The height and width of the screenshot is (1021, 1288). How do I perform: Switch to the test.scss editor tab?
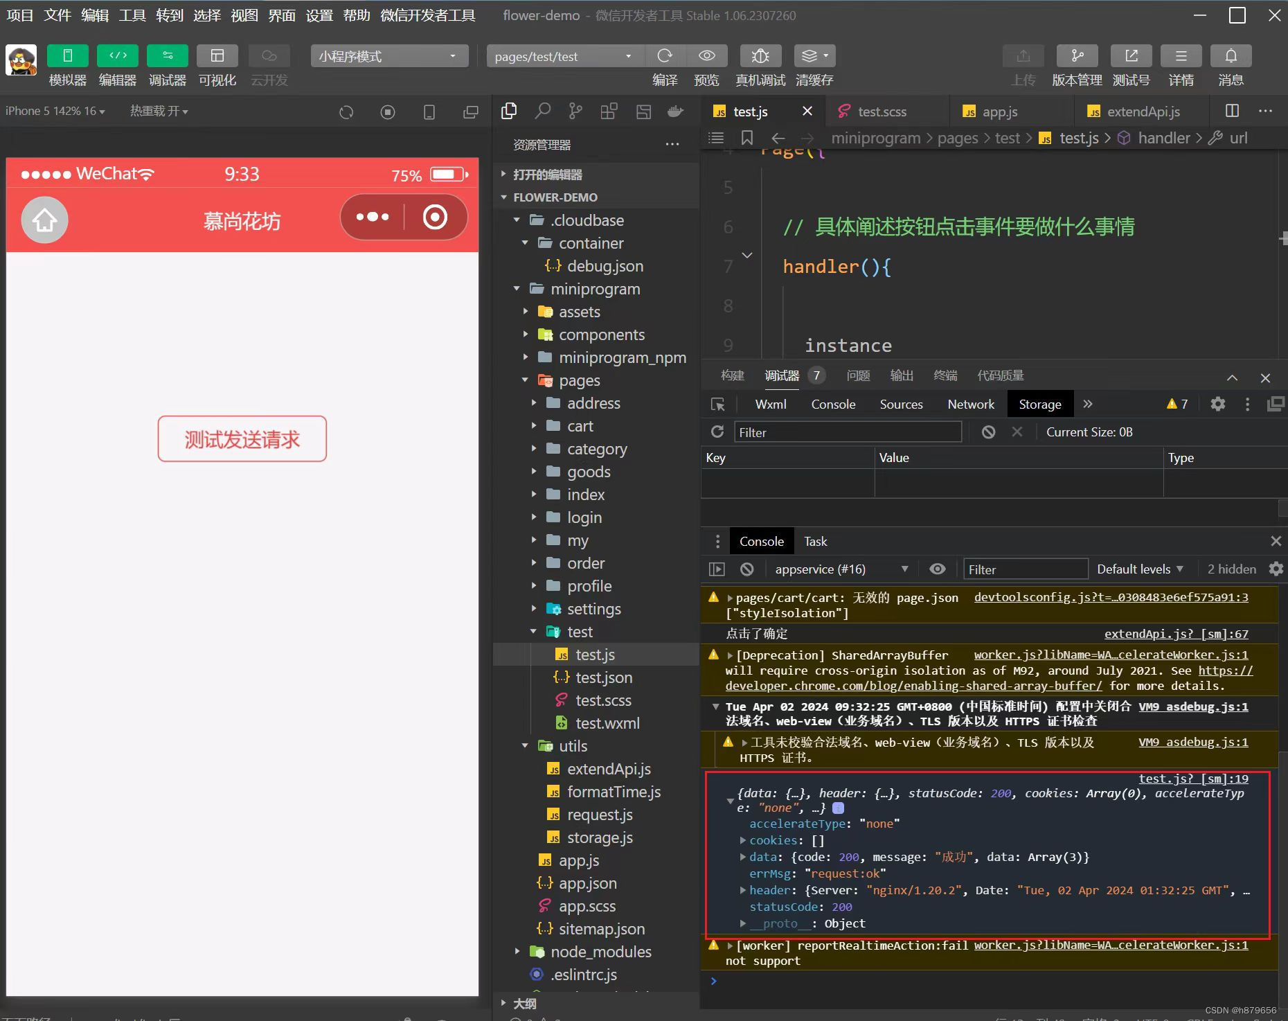pos(882,112)
